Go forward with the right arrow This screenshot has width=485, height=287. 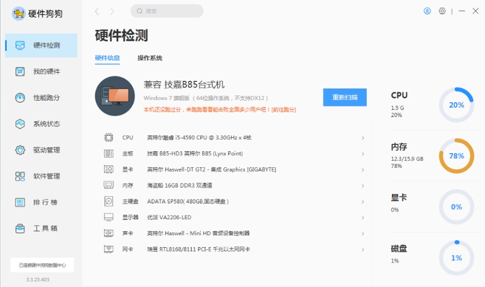tap(112, 11)
